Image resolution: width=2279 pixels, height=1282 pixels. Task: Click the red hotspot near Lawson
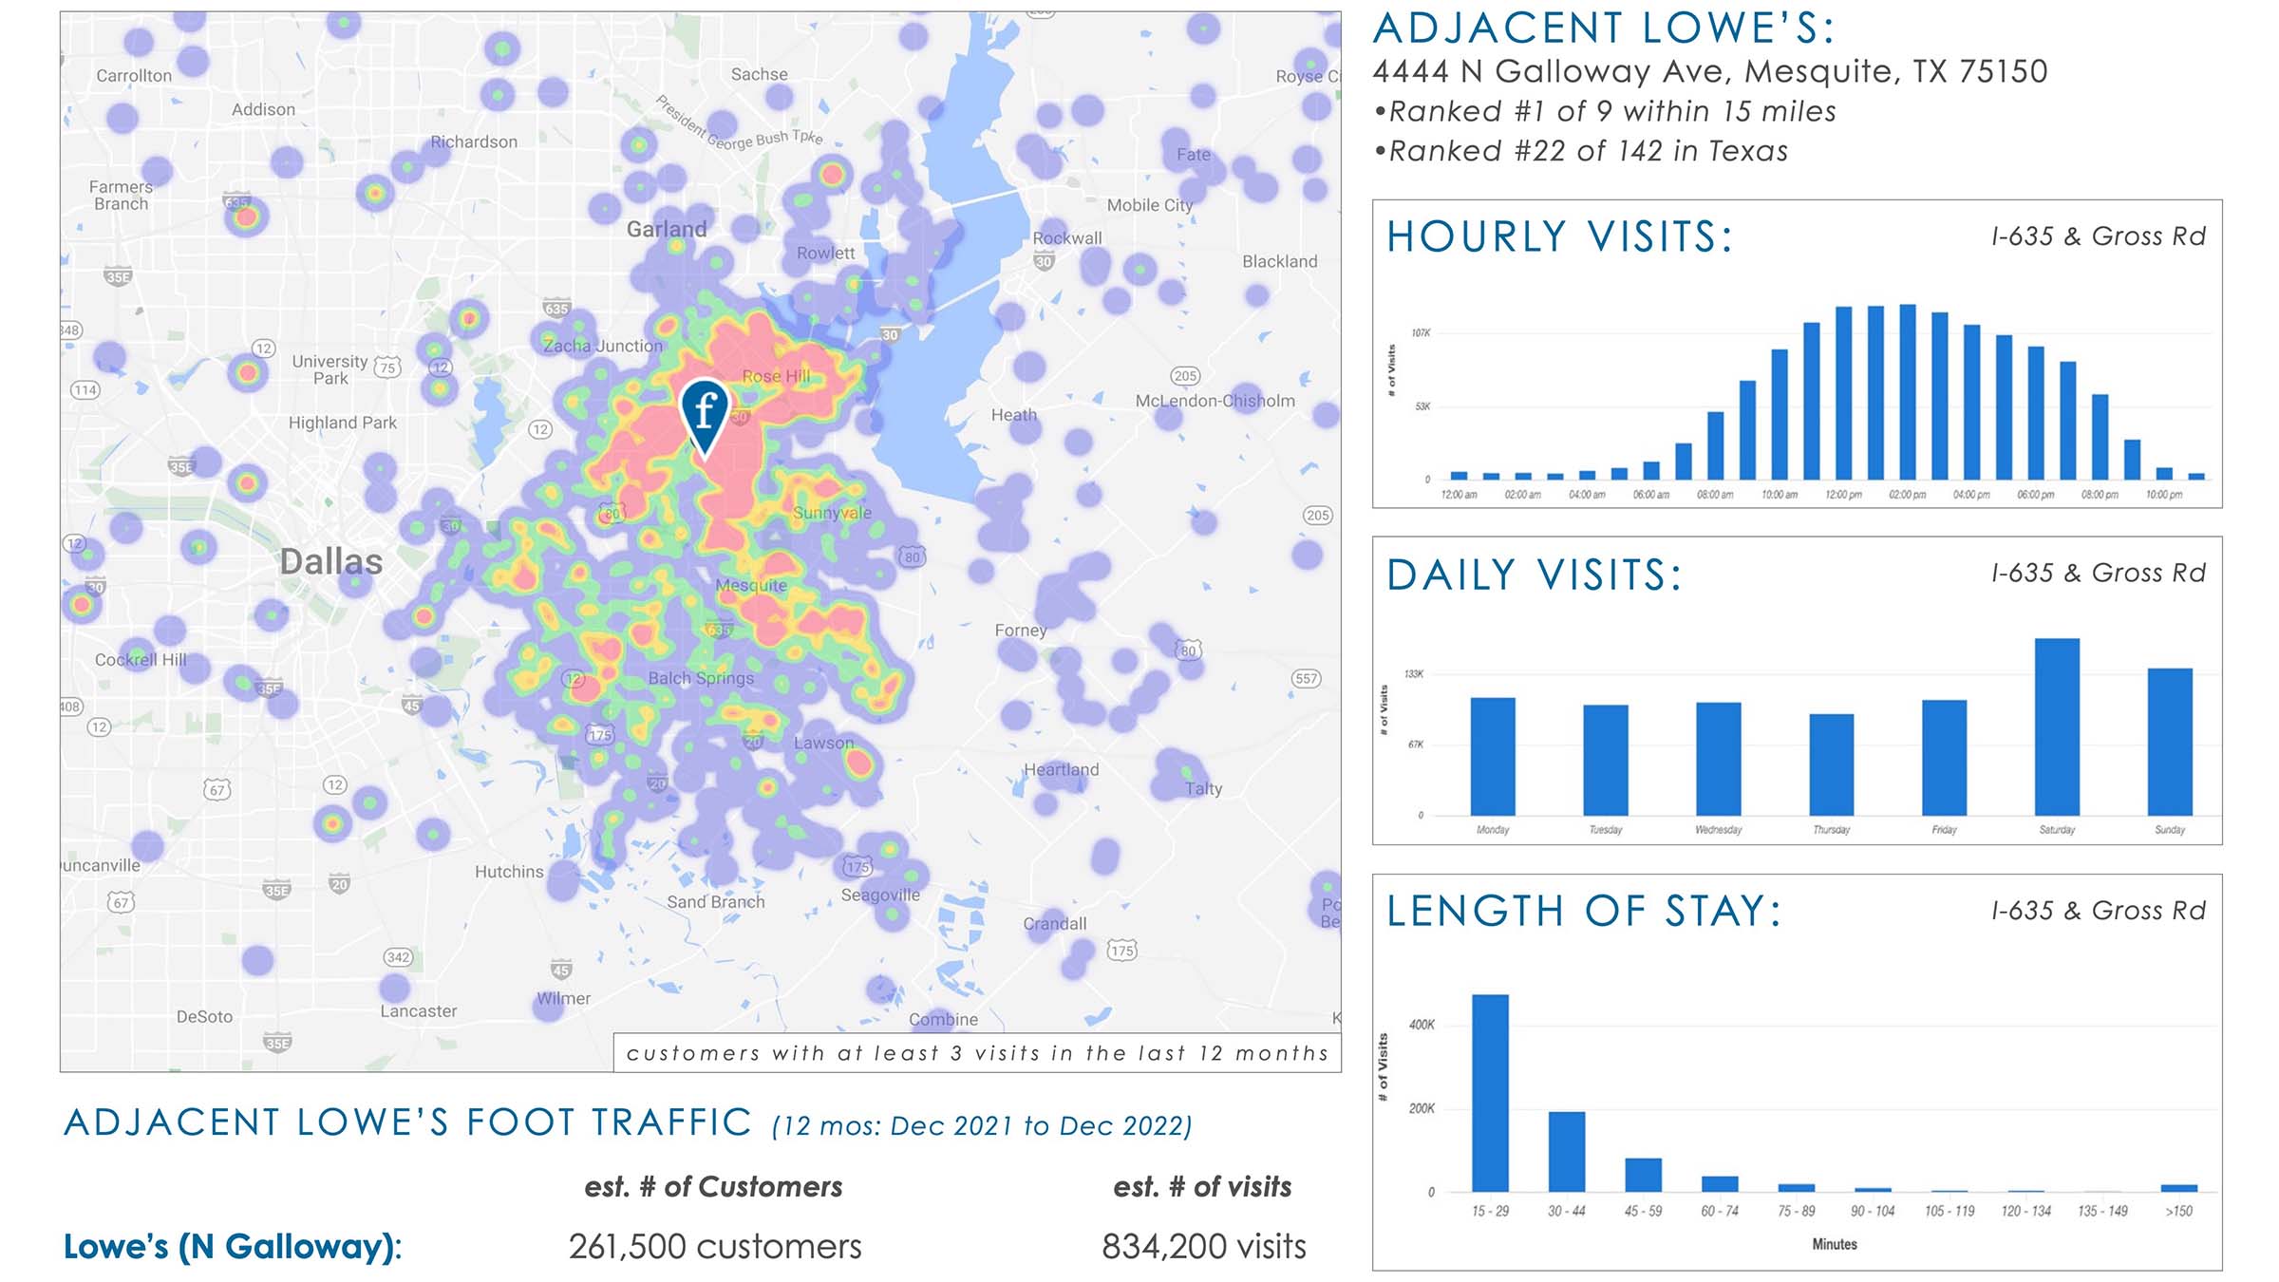858,762
